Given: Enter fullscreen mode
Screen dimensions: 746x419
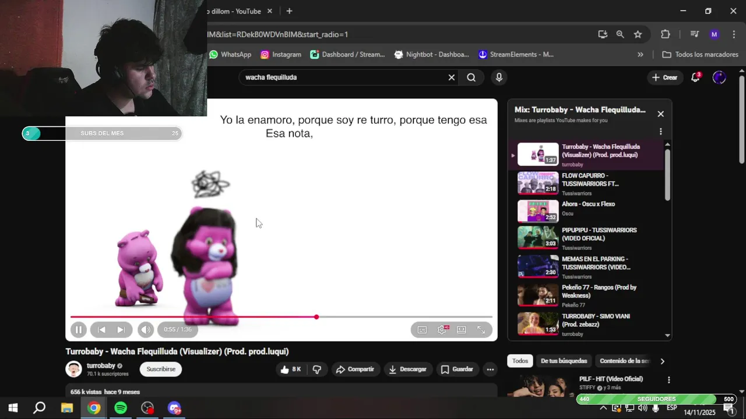Looking at the screenshot, I should point(481,329).
